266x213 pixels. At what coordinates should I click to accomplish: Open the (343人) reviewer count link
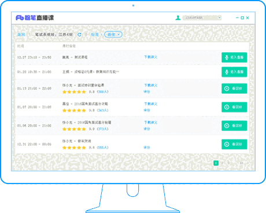pyautogui.click(x=102, y=110)
